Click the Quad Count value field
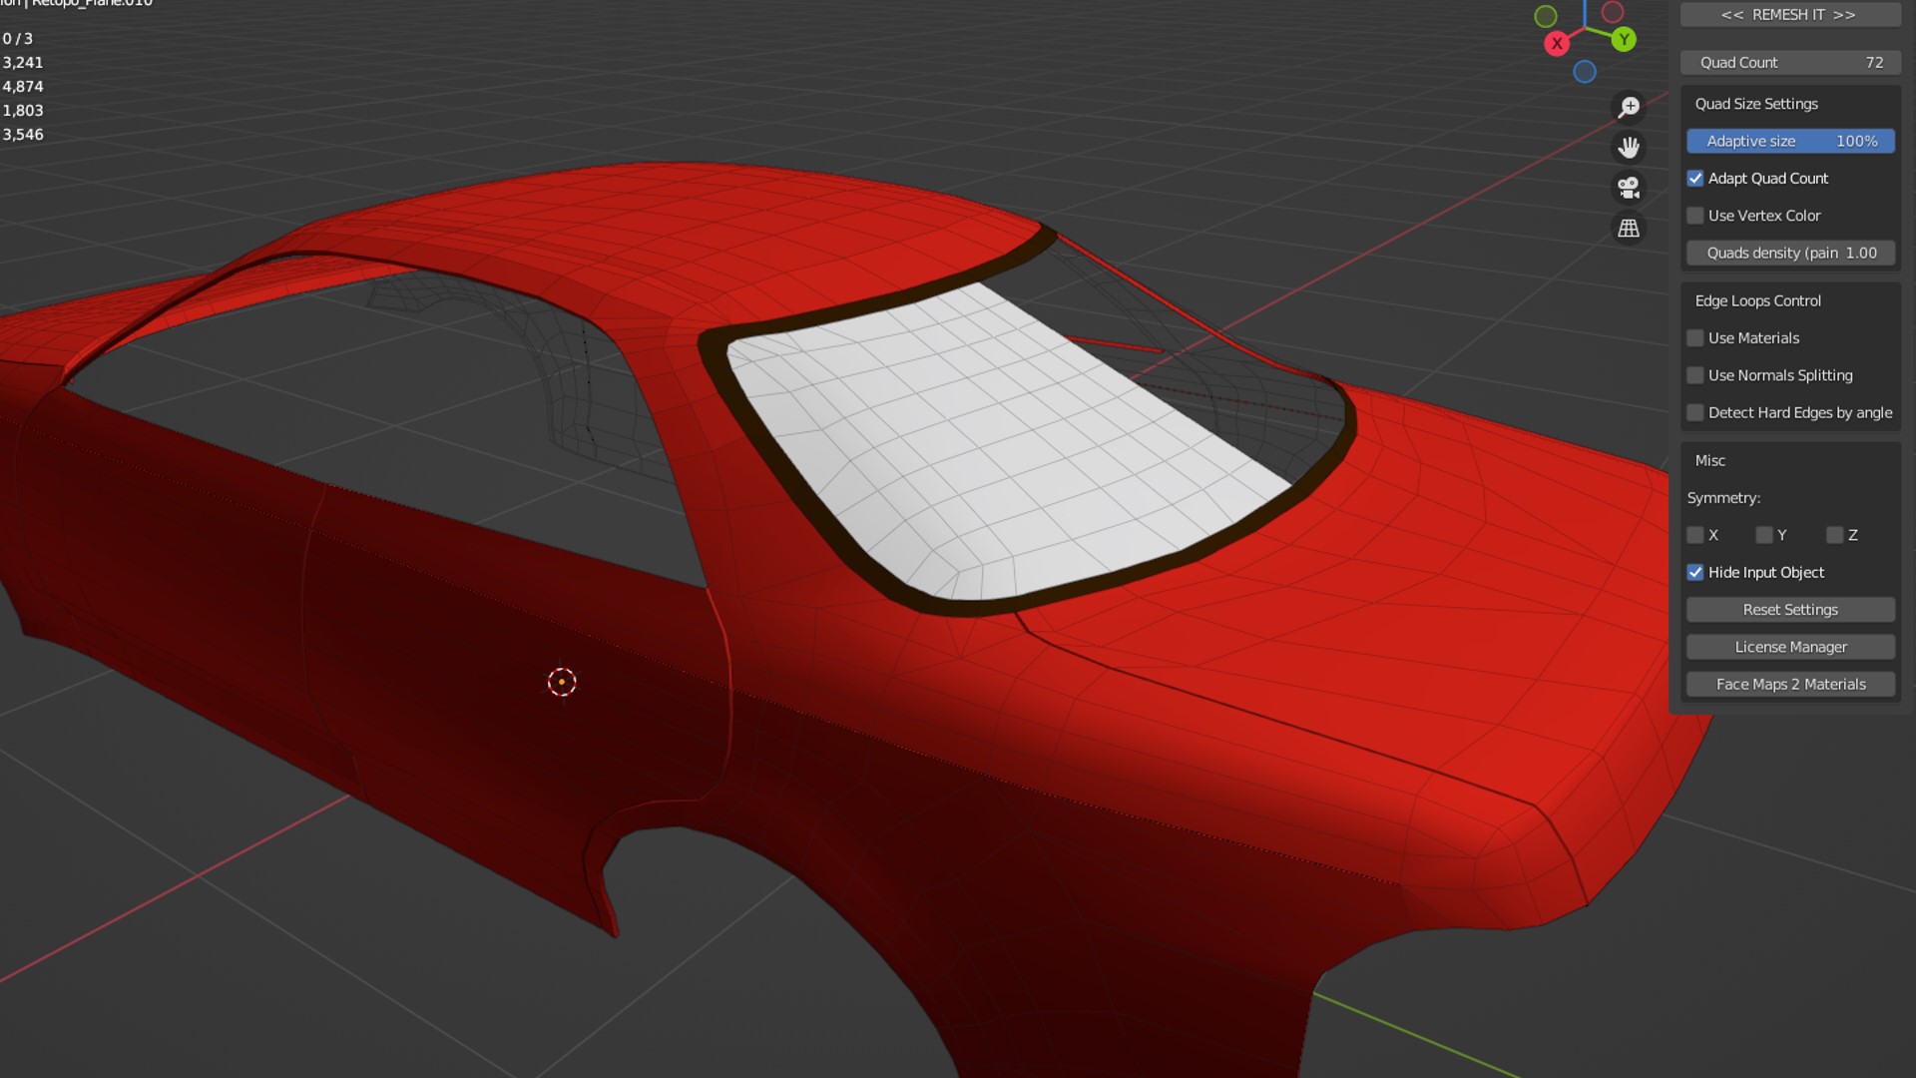The width and height of the screenshot is (1916, 1078). [1790, 63]
